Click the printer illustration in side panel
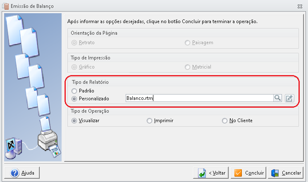 [x=50, y=143]
